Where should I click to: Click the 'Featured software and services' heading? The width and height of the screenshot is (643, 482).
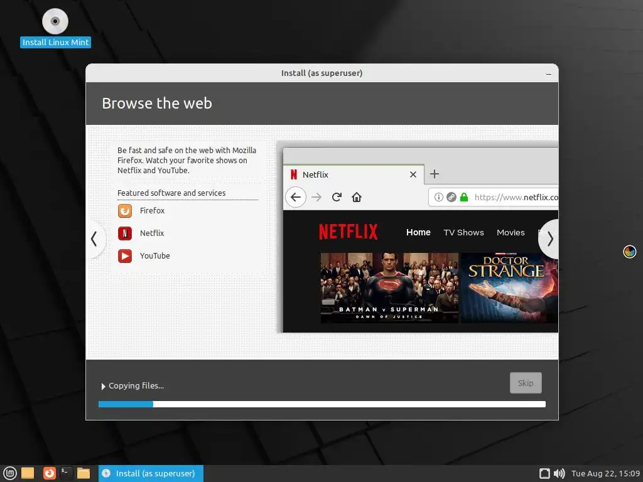coord(171,193)
